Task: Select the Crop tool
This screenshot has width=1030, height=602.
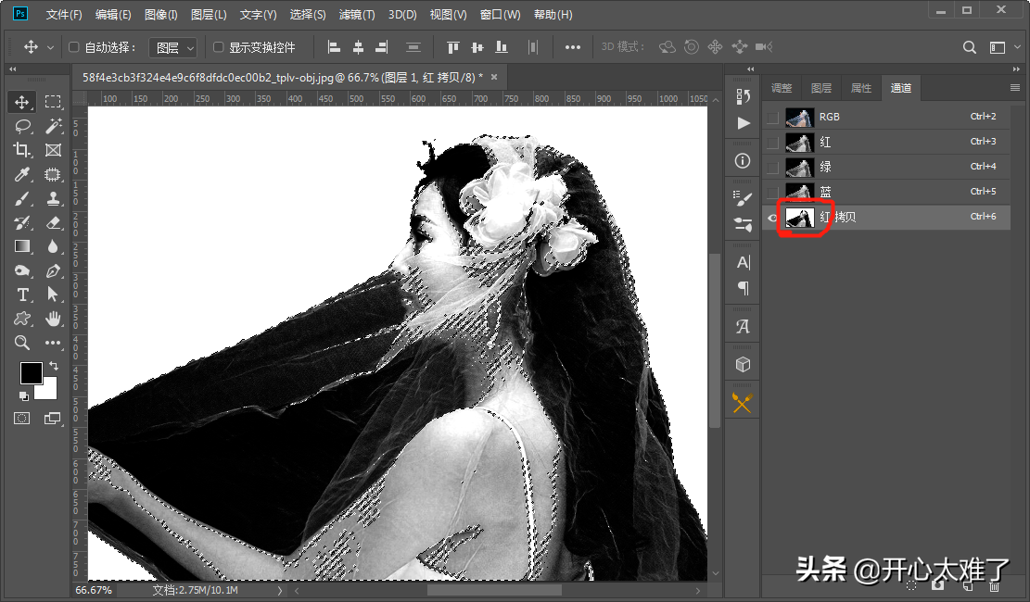Action: pos(21,150)
